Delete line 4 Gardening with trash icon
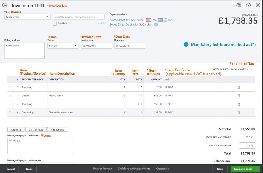Viewport: 263px width, 173px height. click(x=239, y=112)
